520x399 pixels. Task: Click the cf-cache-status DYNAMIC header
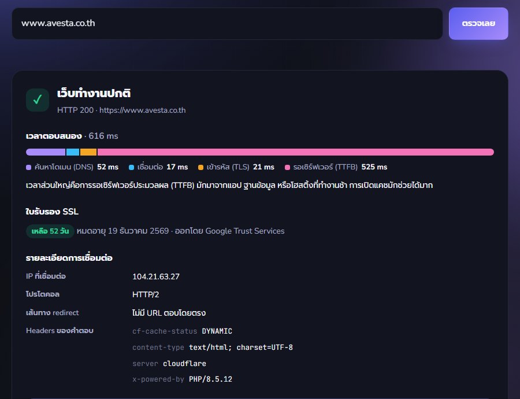(x=182, y=331)
